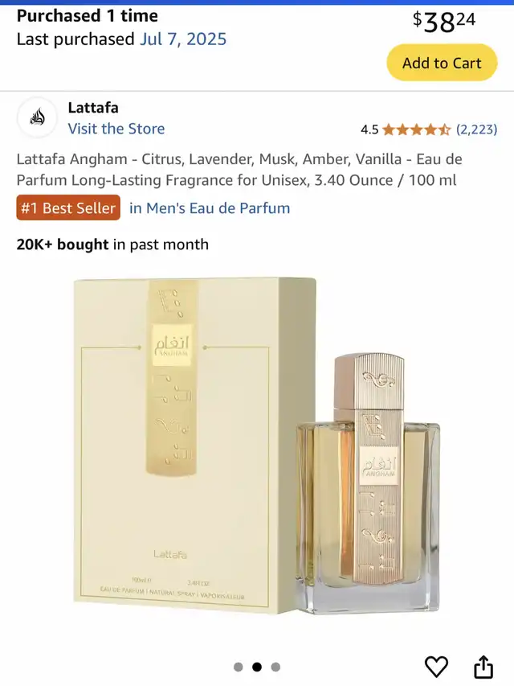Click the 20K+ bought in past month text
This screenshot has width=514, height=686.
112,244
